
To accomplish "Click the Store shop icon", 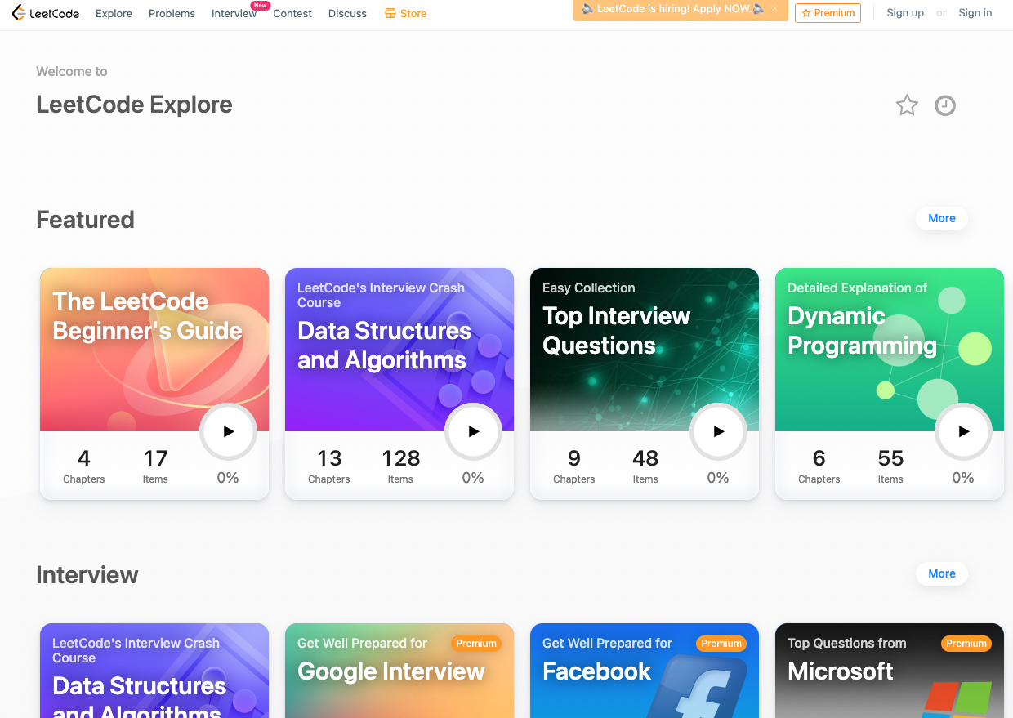I will pyautogui.click(x=390, y=13).
